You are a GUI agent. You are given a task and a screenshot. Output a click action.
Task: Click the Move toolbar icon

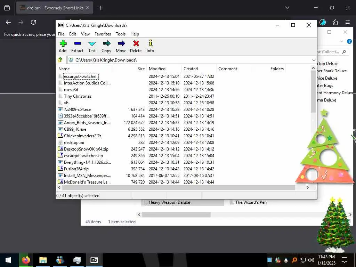click(121, 43)
